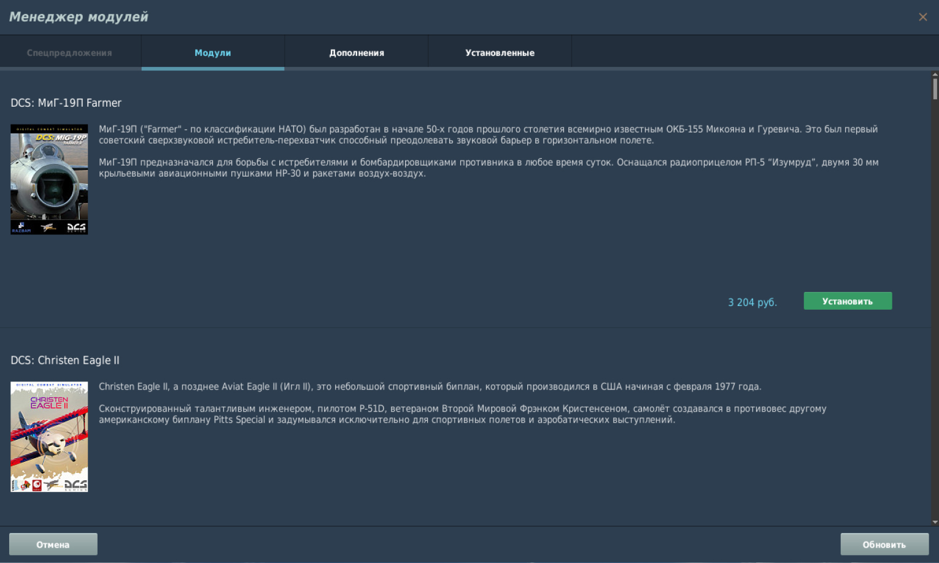Open the Установленные tab
This screenshot has width=939, height=563.
[x=500, y=53]
